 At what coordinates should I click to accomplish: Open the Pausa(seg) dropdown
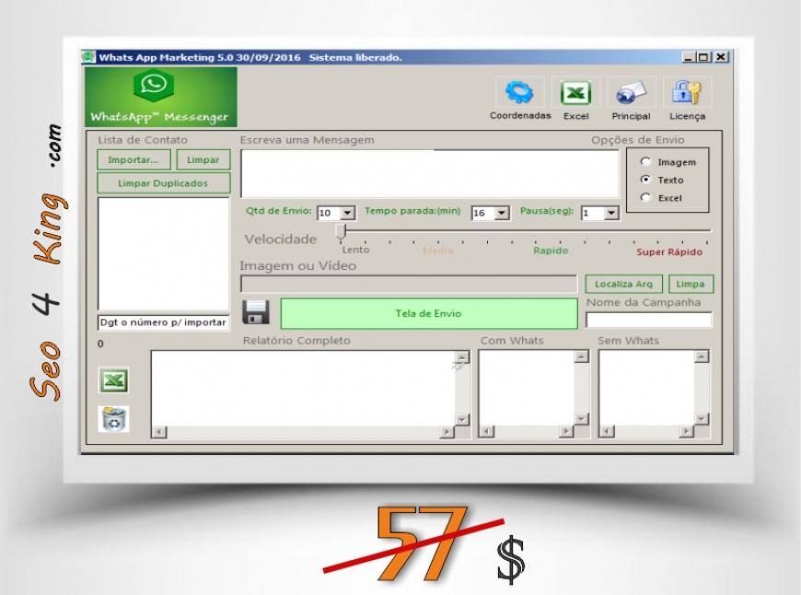coord(611,213)
